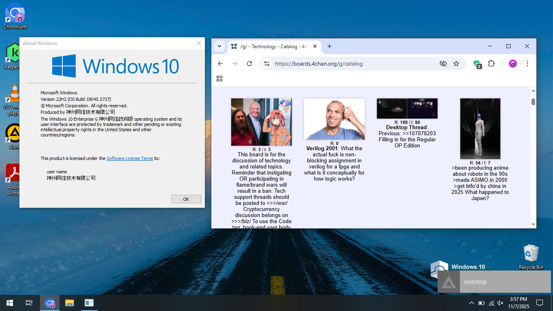Open the Verilog 2001 thread thumbnail
The height and width of the screenshot is (311, 553).
tap(334, 119)
